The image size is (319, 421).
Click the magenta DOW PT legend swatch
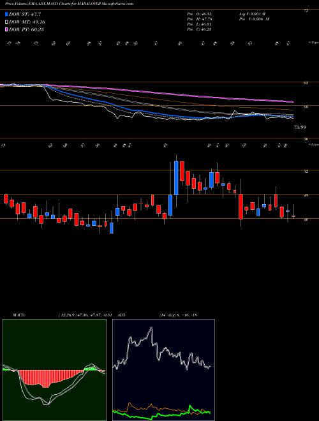(x=6, y=29)
